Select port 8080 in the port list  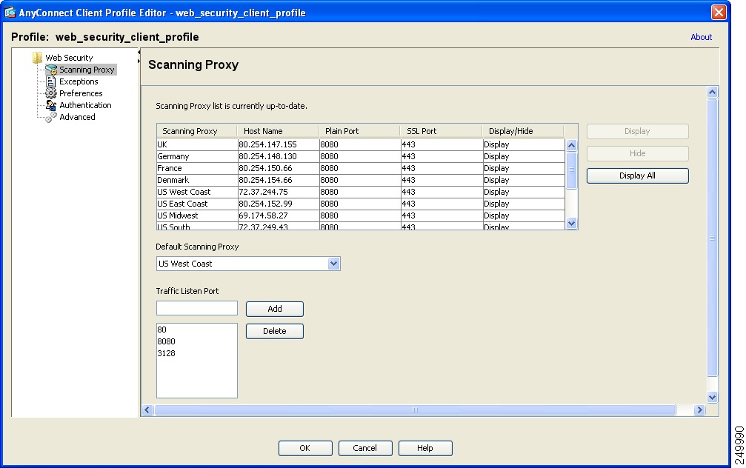point(196,341)
